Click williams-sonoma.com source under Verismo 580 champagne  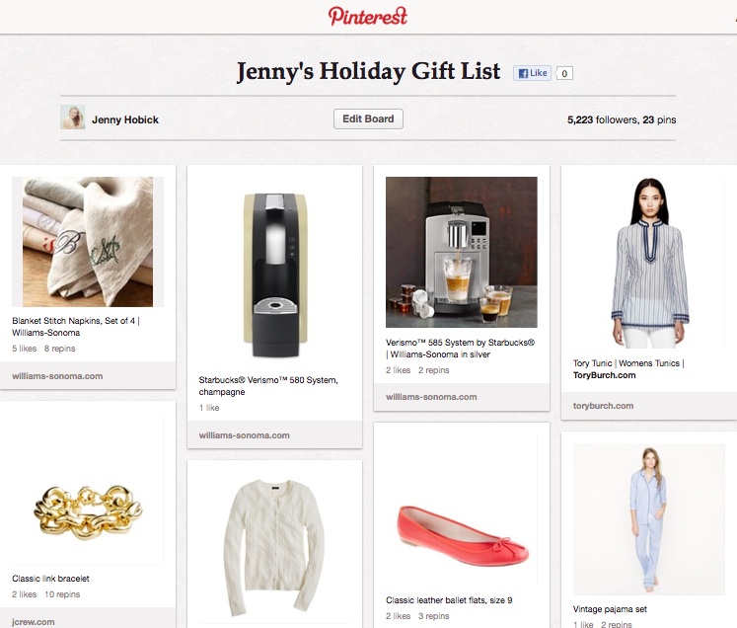(x=244, y=435)
